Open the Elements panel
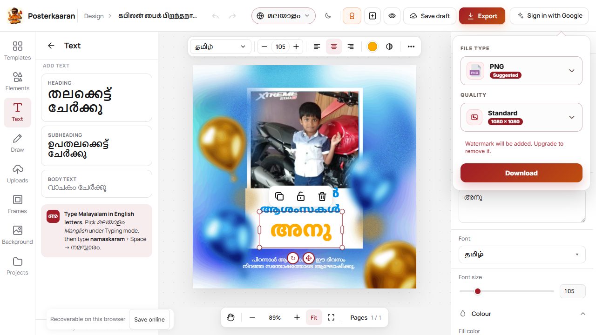Image resolution: width=596 pixels, height=335 pixels. pyautogui.click(x=17, y=82)
